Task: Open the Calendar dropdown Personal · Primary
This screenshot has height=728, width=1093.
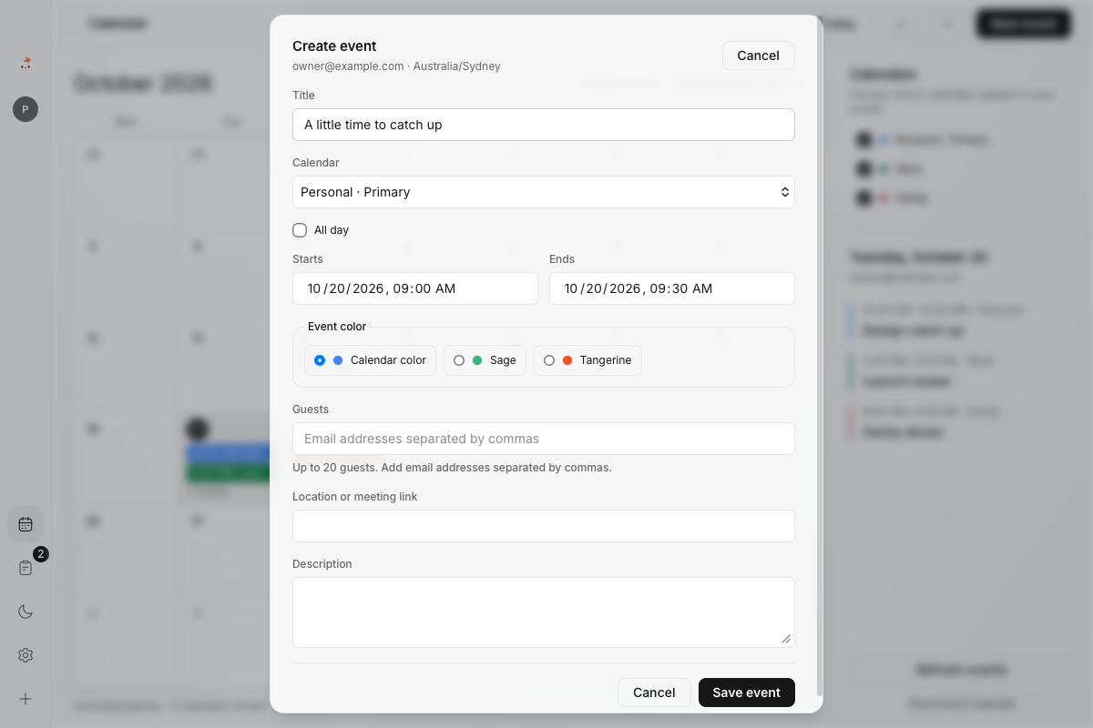Action: coord(544,192)
